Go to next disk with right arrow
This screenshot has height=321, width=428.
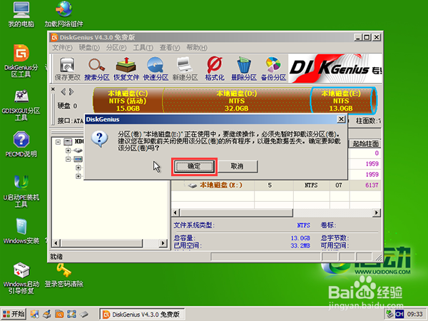(x=71, y=92)
